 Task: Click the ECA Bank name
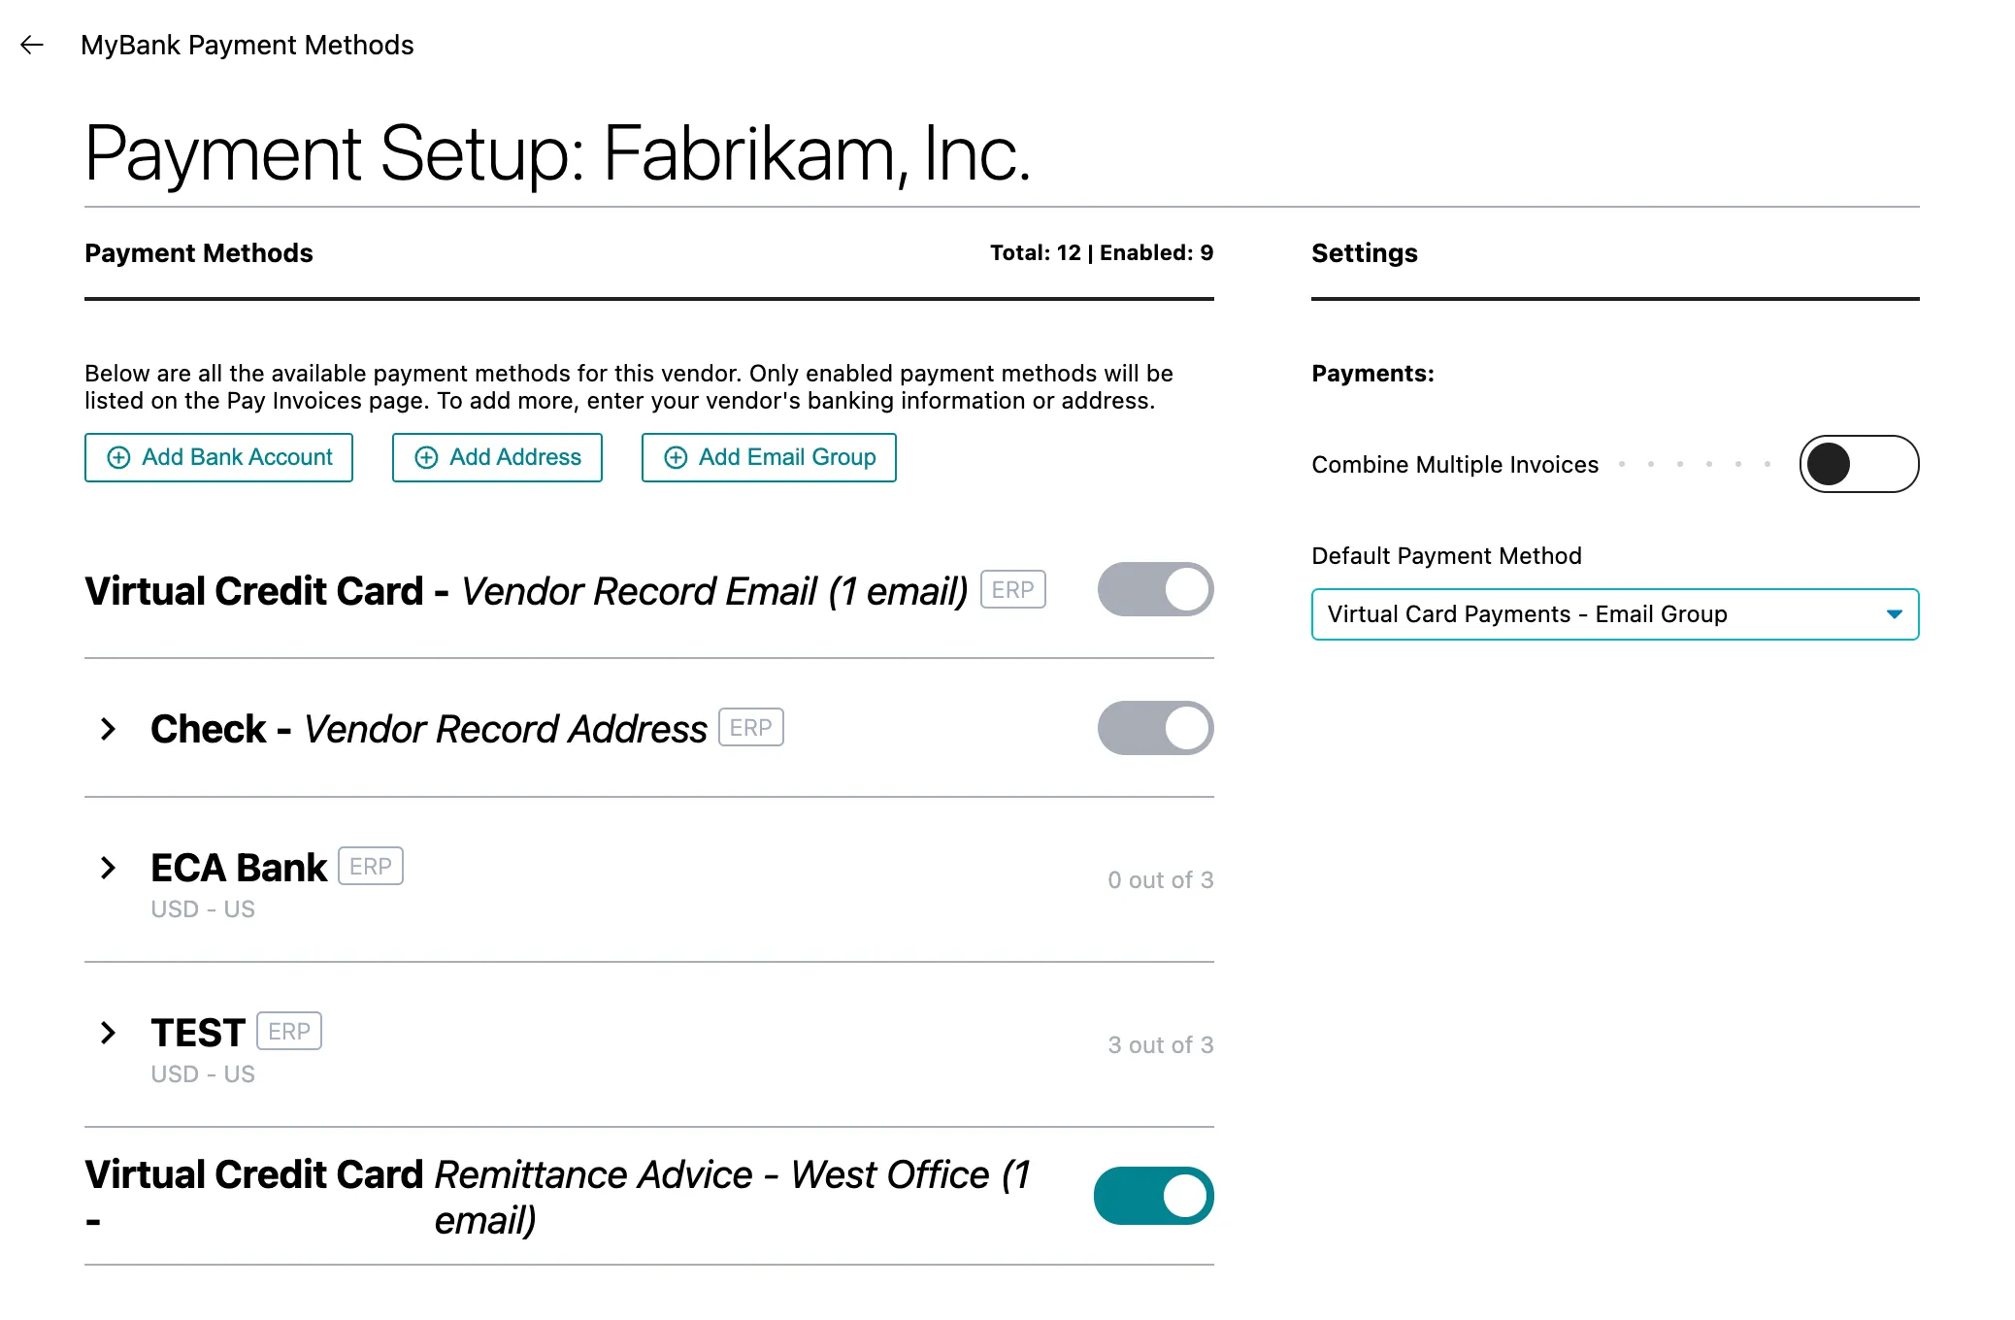[x=239, y=868]
